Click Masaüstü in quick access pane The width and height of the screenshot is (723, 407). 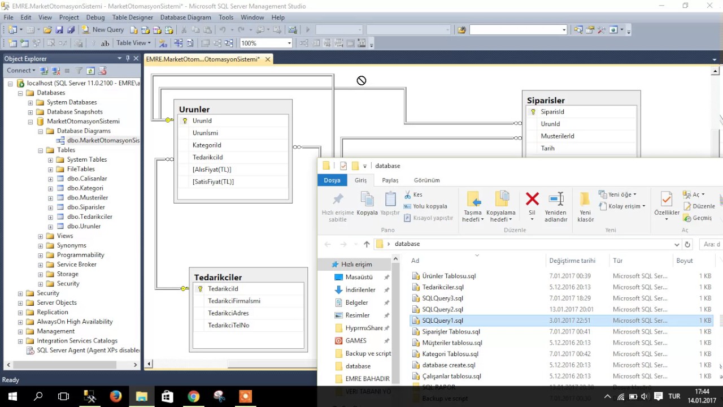pos(359,278)
